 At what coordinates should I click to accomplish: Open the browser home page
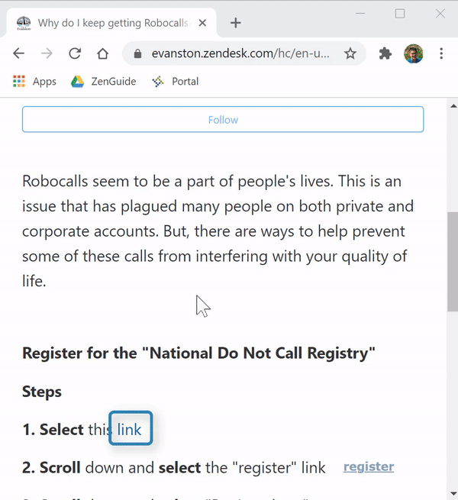(x=103, y=53)
